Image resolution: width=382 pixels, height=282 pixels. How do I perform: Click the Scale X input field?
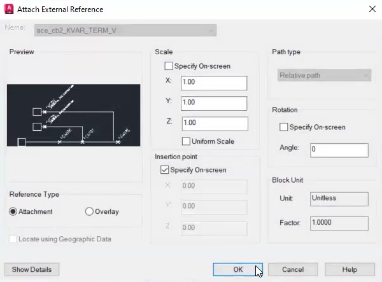click(213, 83)
